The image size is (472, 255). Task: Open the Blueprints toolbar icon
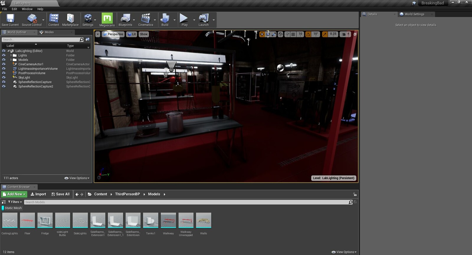pos(125,20)
